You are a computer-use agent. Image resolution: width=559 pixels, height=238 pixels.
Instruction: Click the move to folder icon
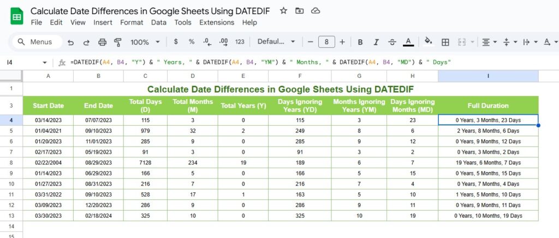pos(300,11)
